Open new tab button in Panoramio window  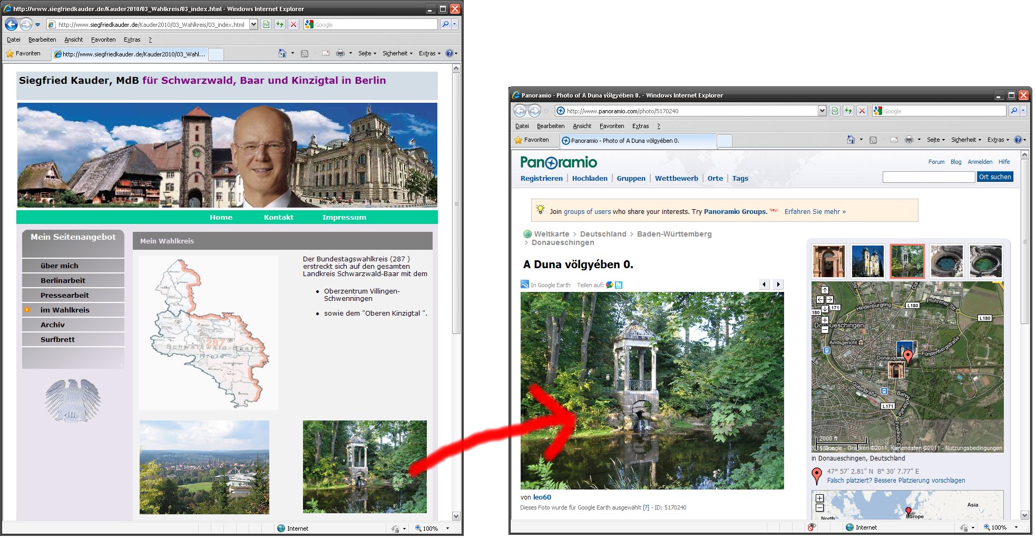coord(725,141)
